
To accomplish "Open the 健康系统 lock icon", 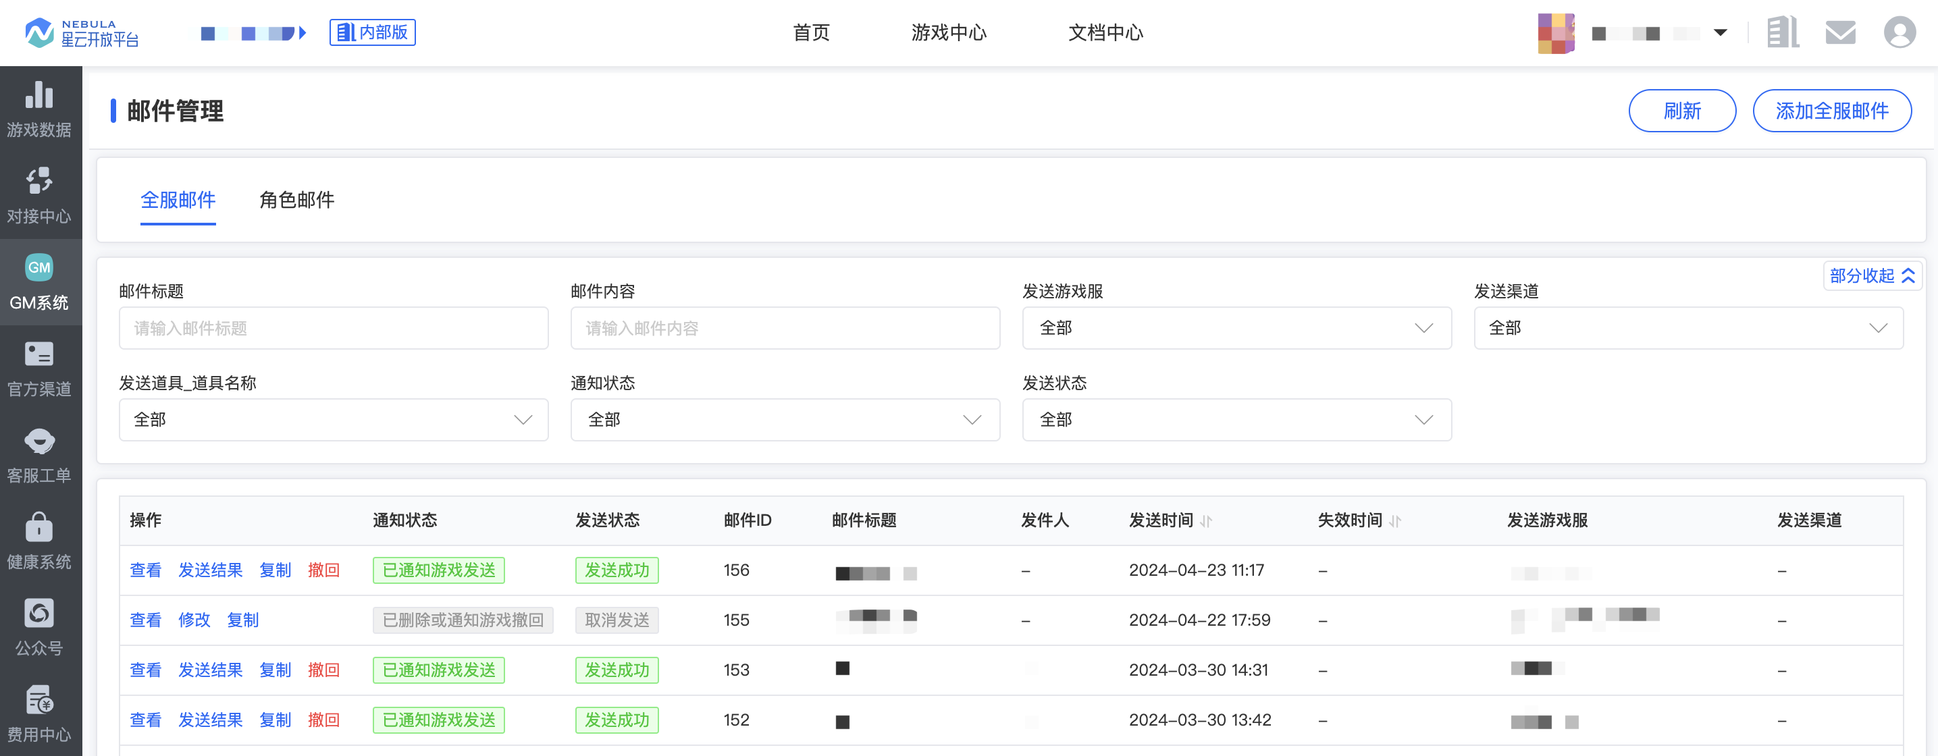I will (x=39, y=527).
